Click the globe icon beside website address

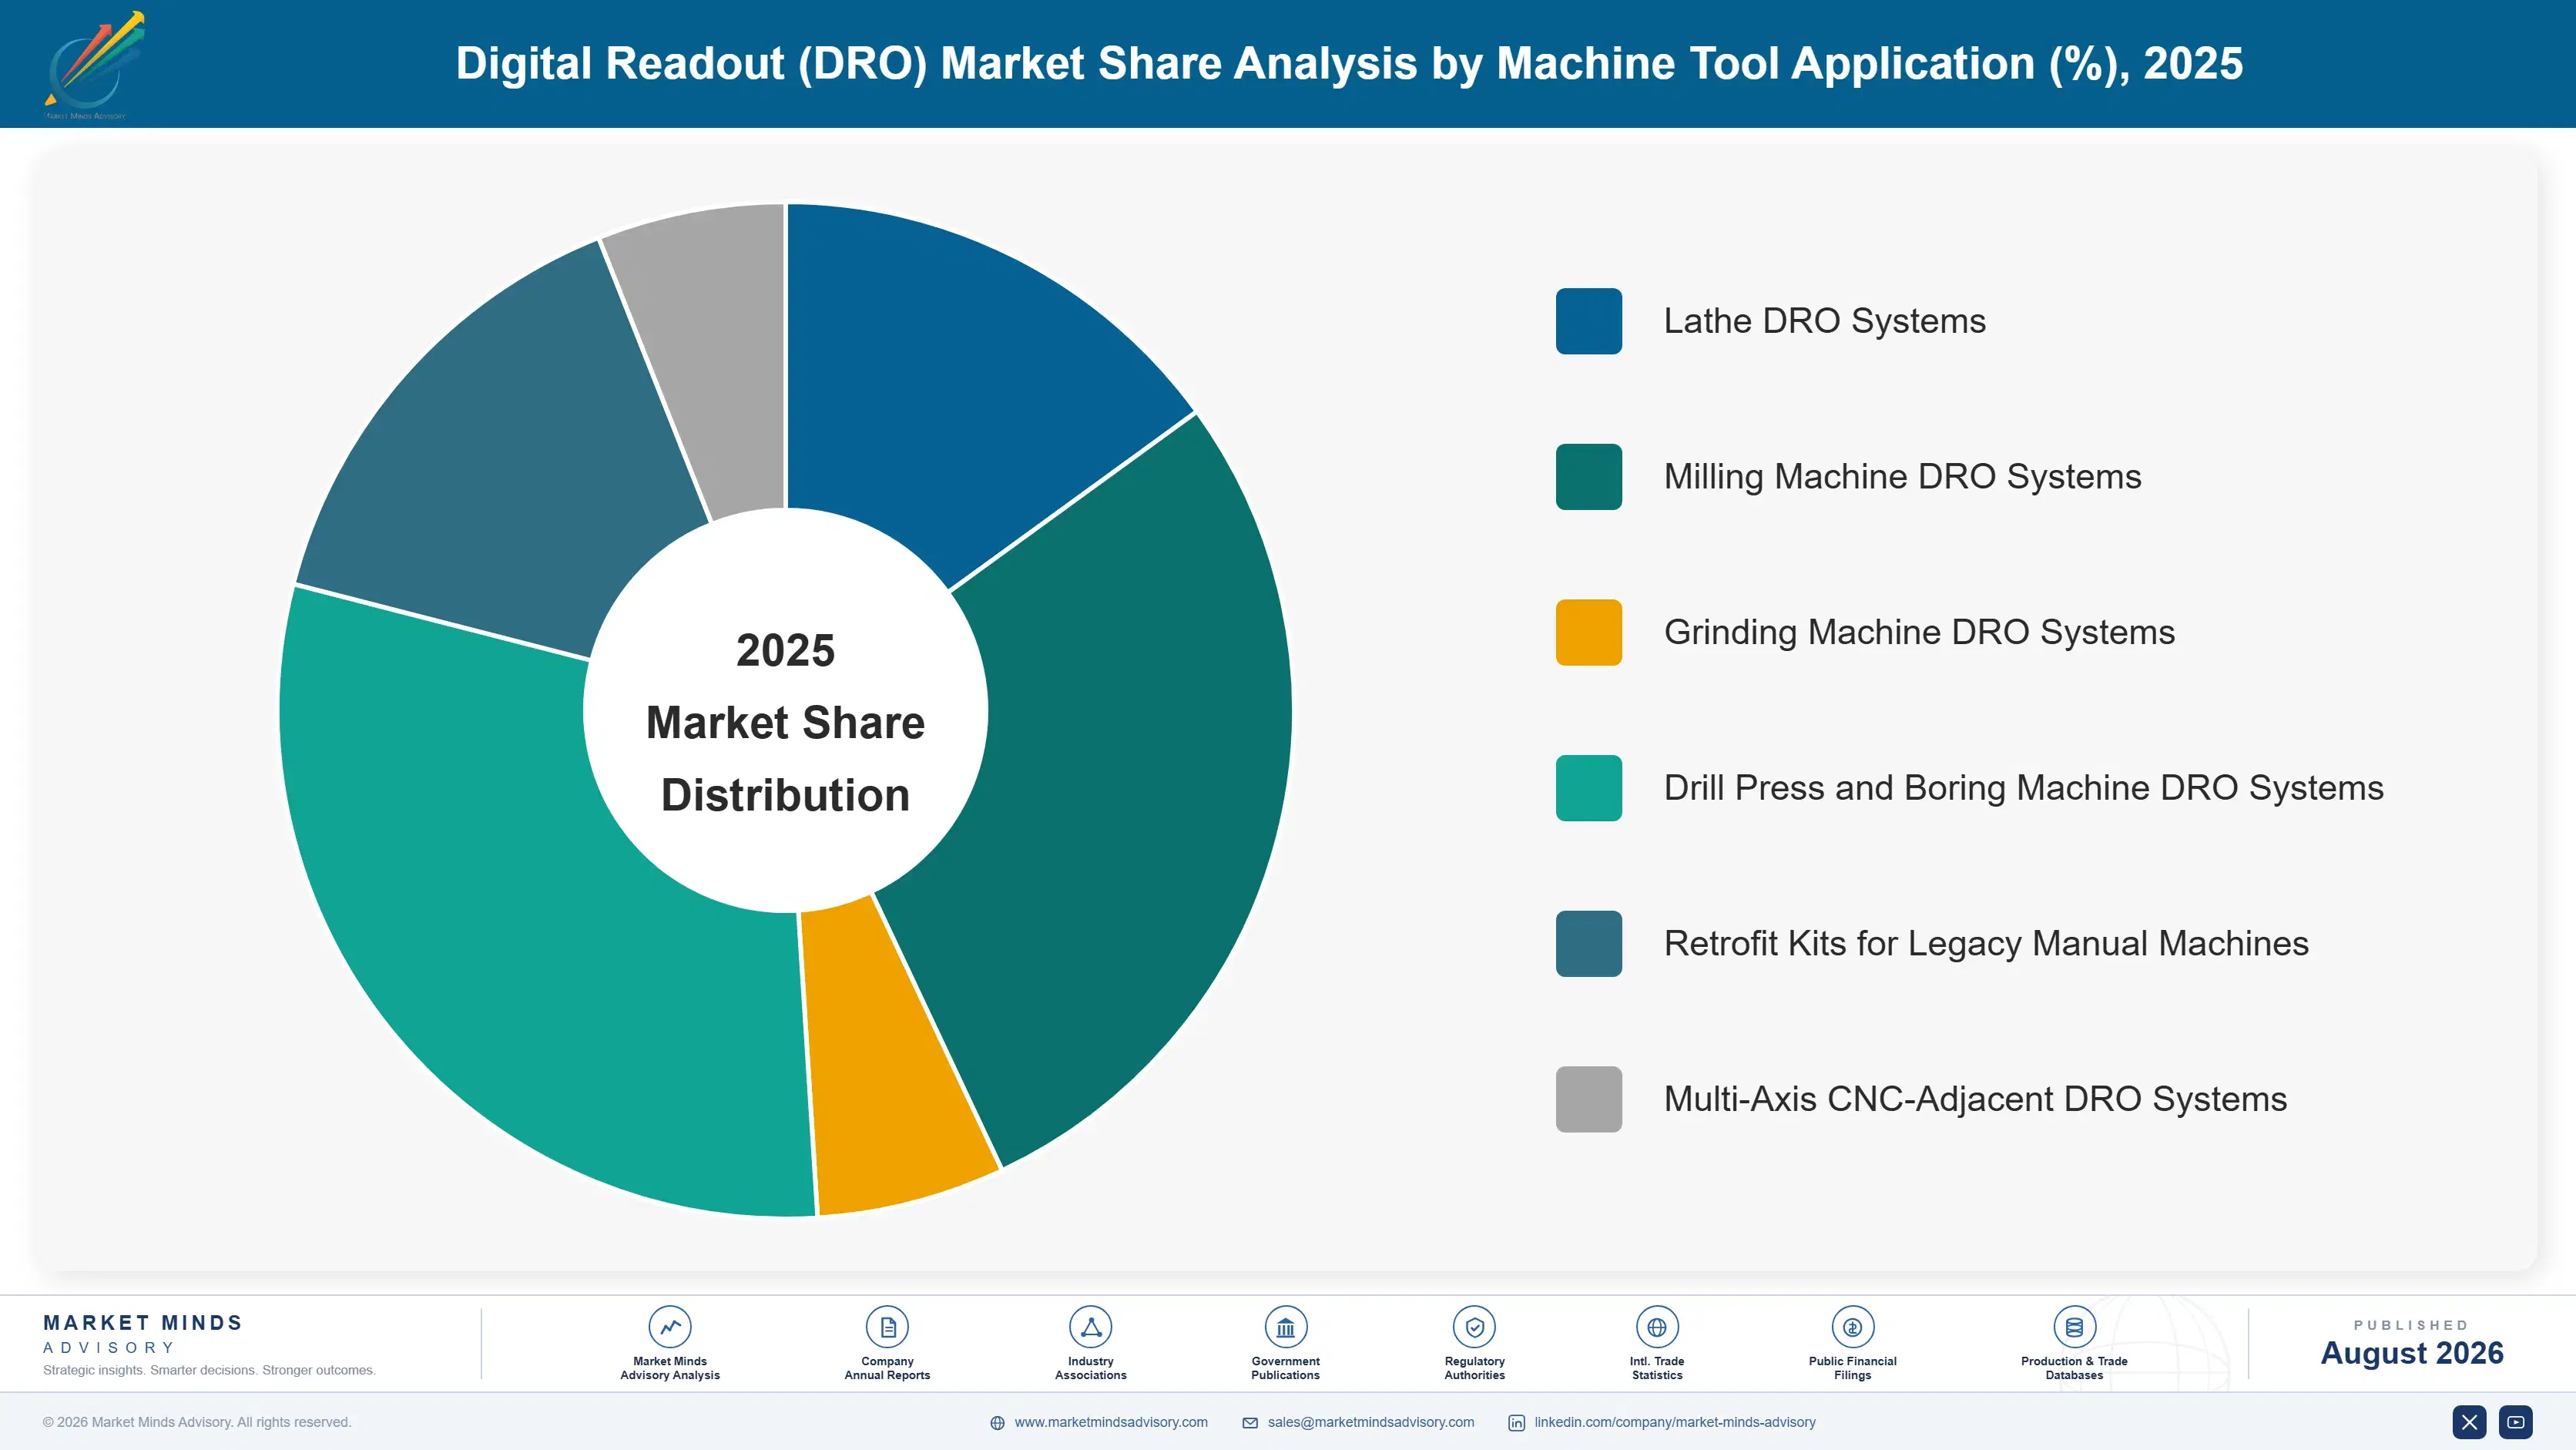coord(997,1423)
